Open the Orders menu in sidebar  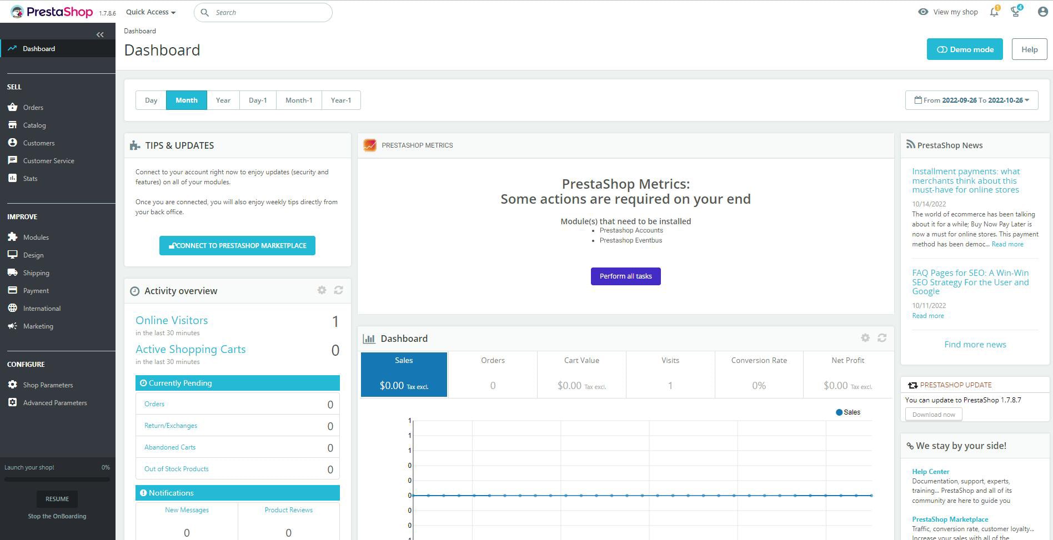(x=33, y=108)
